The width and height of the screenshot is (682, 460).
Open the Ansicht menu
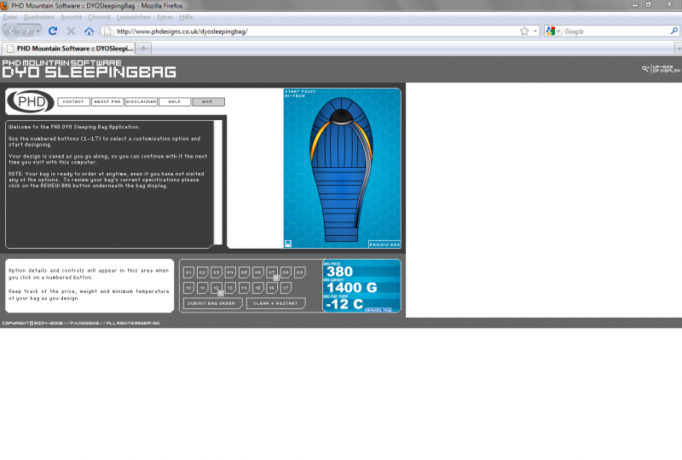point(71,17)
